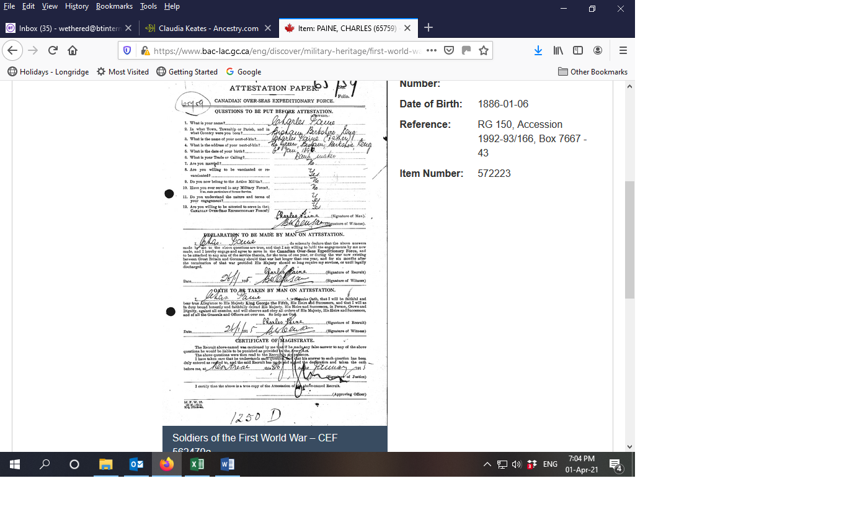Save page to Pocket
Screen dimensions: 857x509
[449, 50]
